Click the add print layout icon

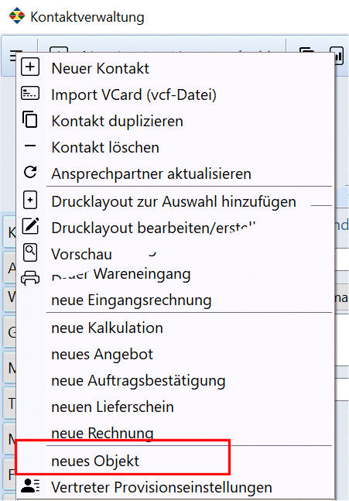click(30, 200)
